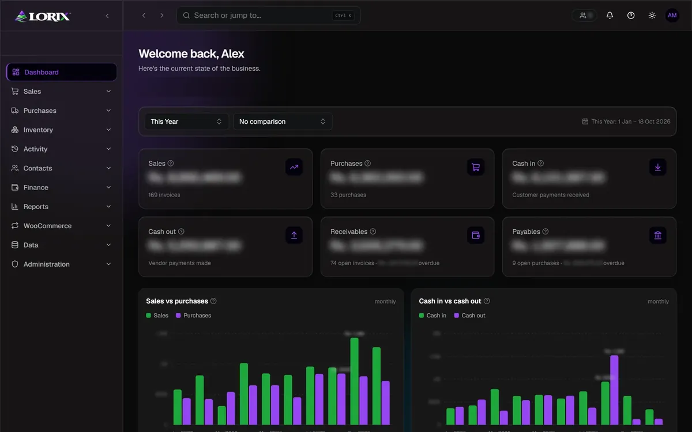692x432 pixels.
Task: Open the Data sidebar item
Action: tap(62, 245)
